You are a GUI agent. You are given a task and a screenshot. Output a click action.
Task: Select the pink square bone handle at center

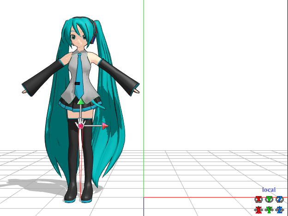click(x=80, y=126)
